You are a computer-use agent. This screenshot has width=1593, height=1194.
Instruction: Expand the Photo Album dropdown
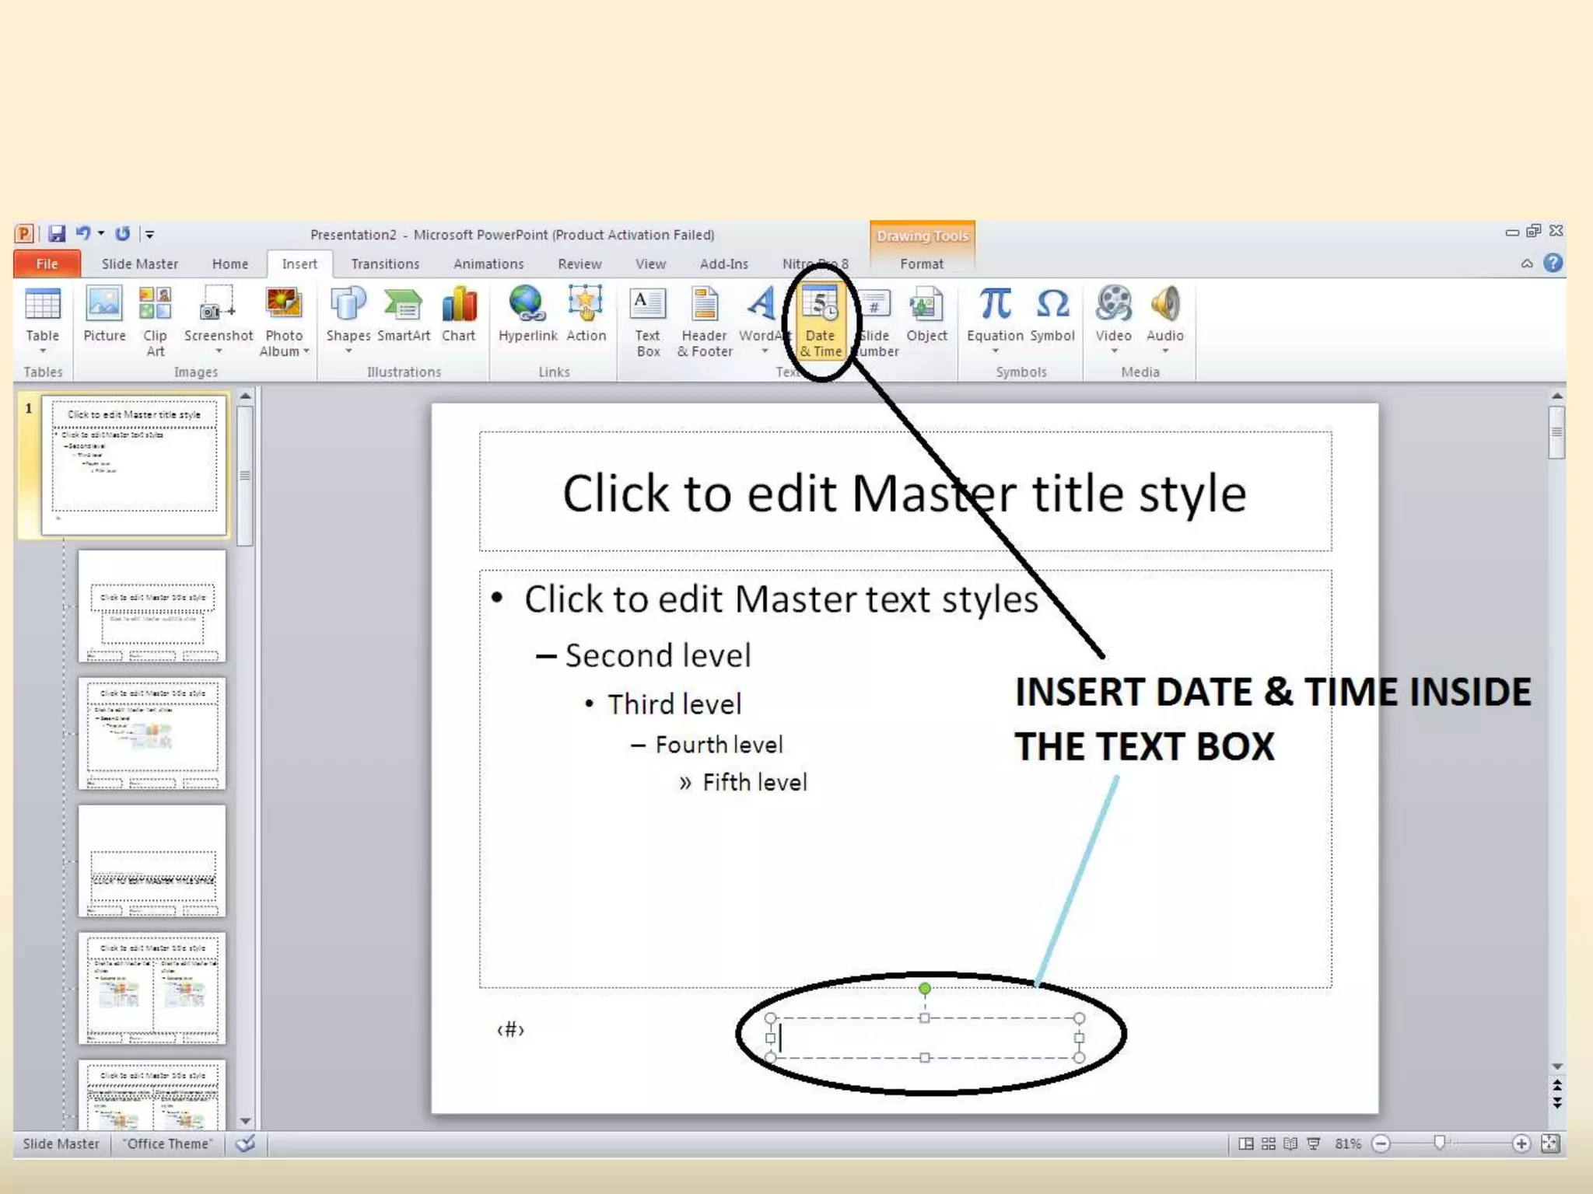tap(306, 351)
